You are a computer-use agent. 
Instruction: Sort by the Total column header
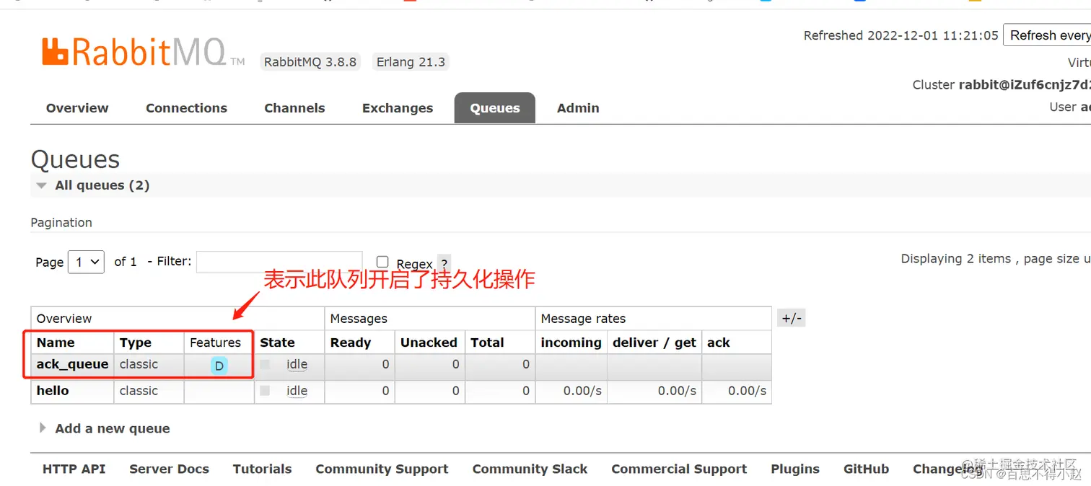487,343
